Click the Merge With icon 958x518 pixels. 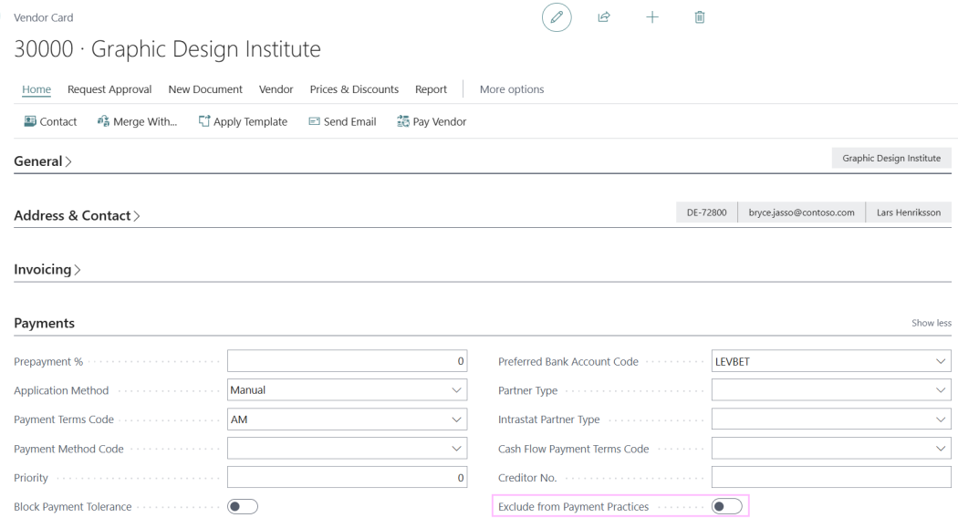103,121
